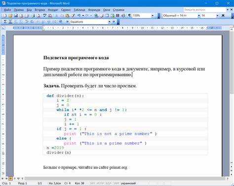Save the document with floppy disk icon
Image resolution: width=234 pixels, height=186 pixels.
(x=16, y=16)
